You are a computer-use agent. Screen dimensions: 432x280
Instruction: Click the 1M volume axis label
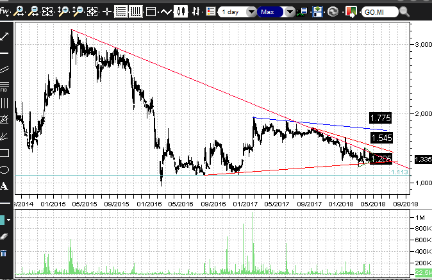(x=420, y=217)
